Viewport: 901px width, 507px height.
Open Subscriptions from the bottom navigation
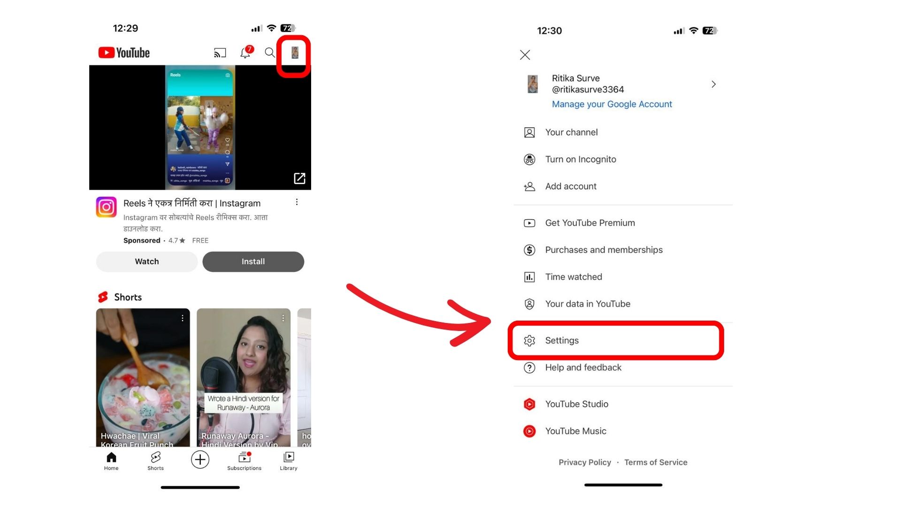[x=244, y=459]
